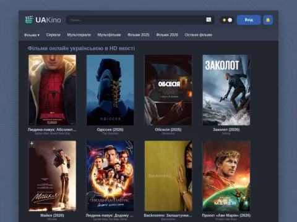
Task: Open the Мультсеріали menu item
Action: coord(79,35)
